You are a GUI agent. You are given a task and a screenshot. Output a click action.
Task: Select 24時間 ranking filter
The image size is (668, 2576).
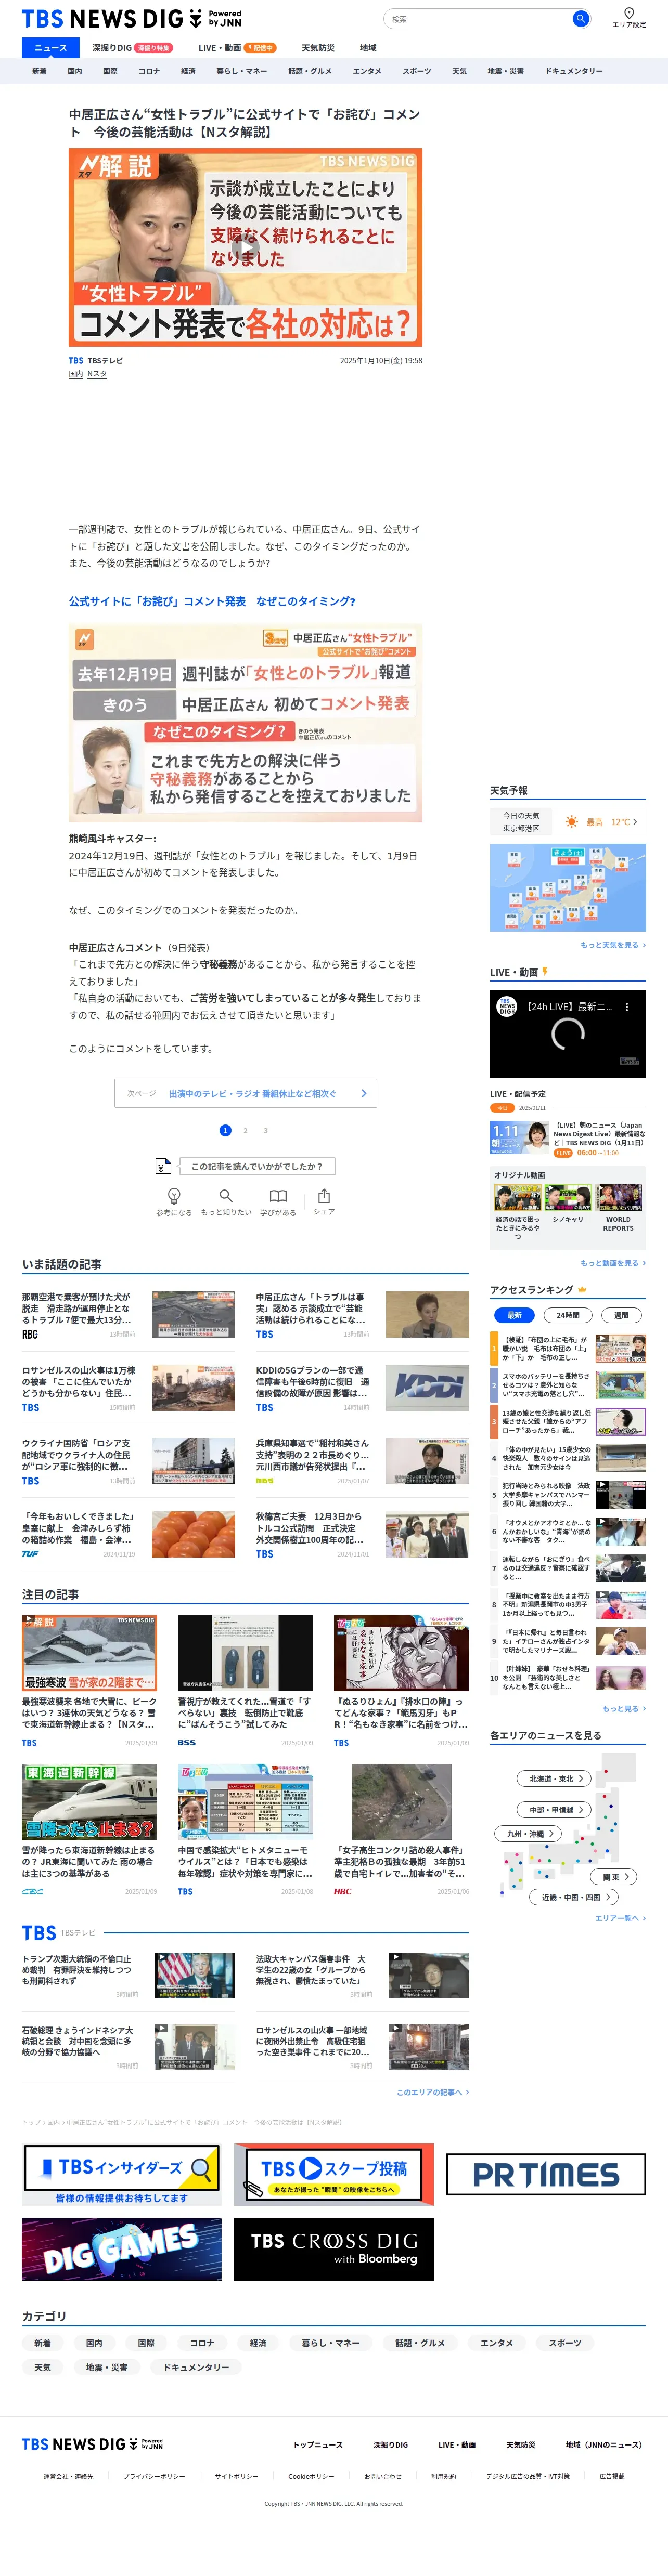[568, 1315]
